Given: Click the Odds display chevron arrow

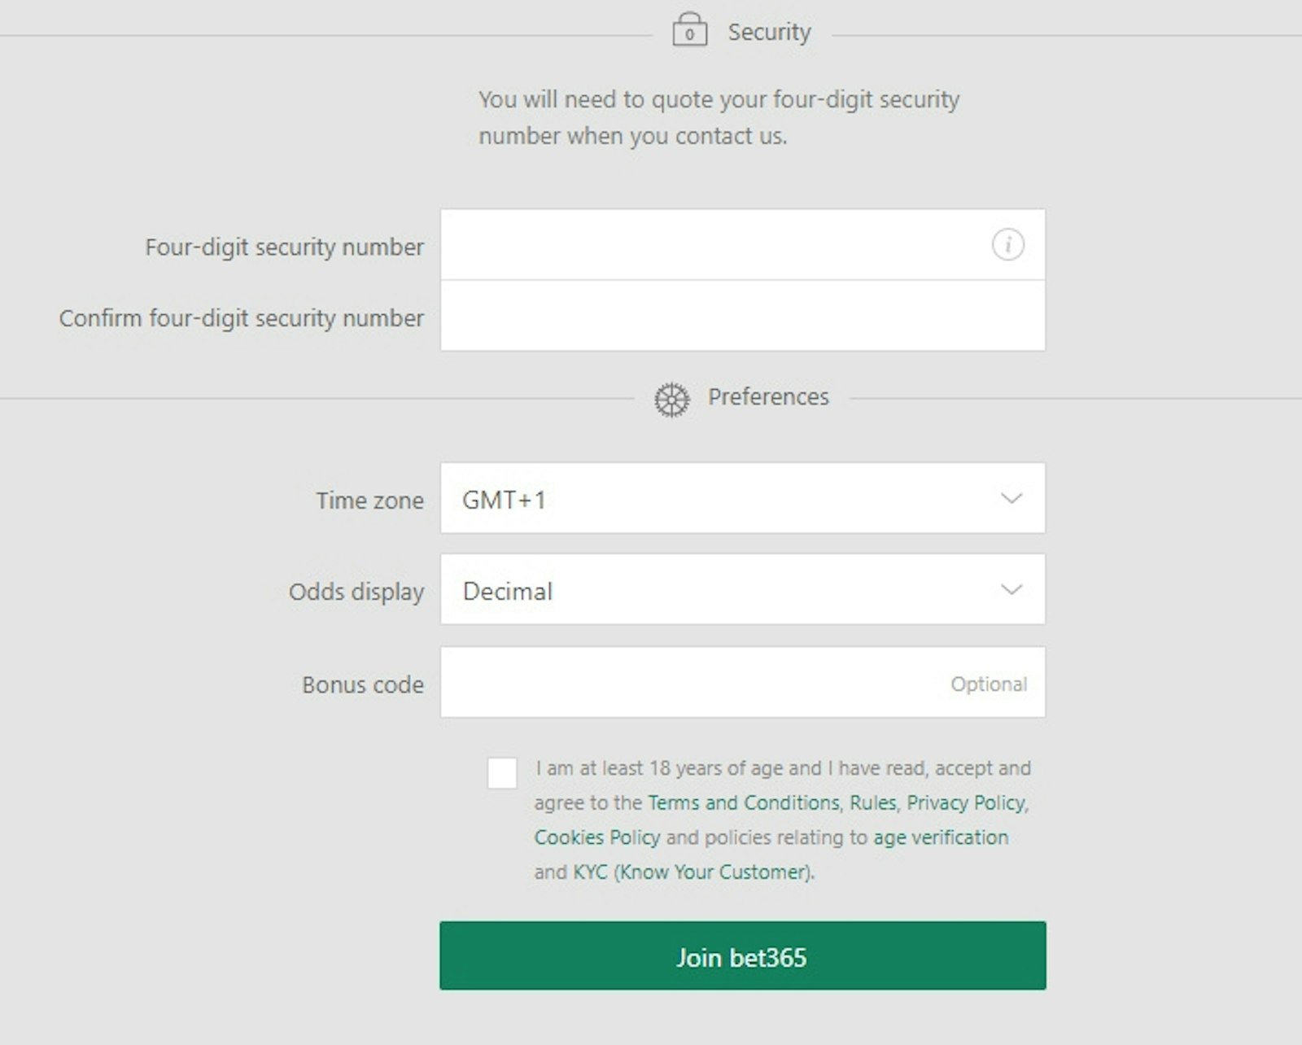Looking at the screenshot, I should [1011, 590].
